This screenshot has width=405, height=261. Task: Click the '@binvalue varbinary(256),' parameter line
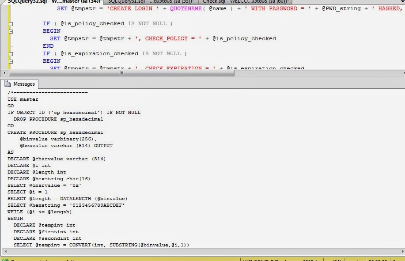pyautogui.click(x=58, y=139)
